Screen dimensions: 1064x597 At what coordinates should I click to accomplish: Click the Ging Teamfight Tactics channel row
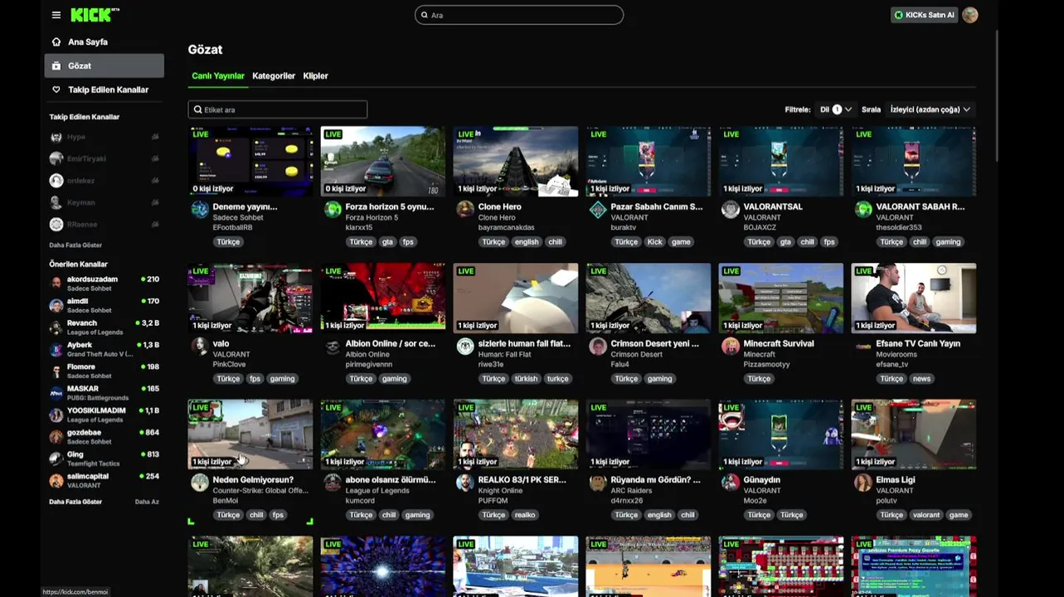(104, 459)
